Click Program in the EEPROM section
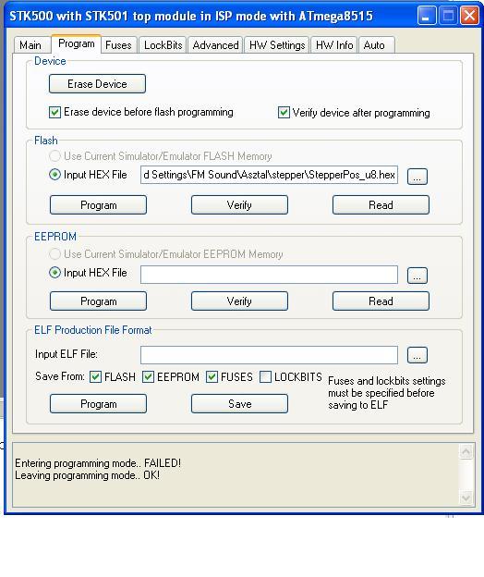 pyautogui.click(x=98, y=301)
